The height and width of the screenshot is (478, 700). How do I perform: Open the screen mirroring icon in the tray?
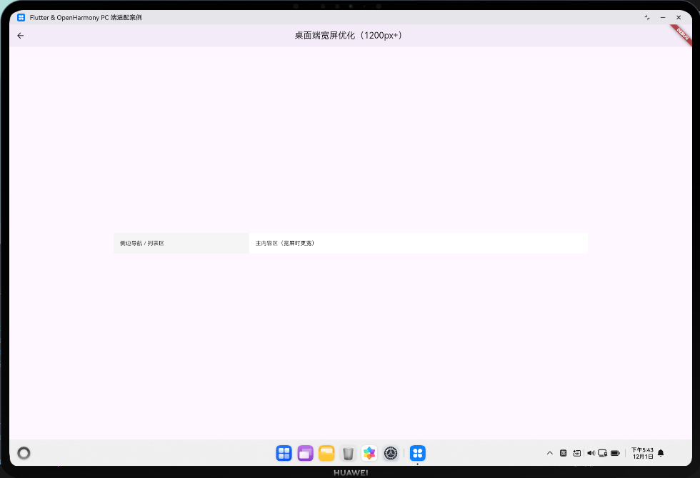(x=603, y=453)
